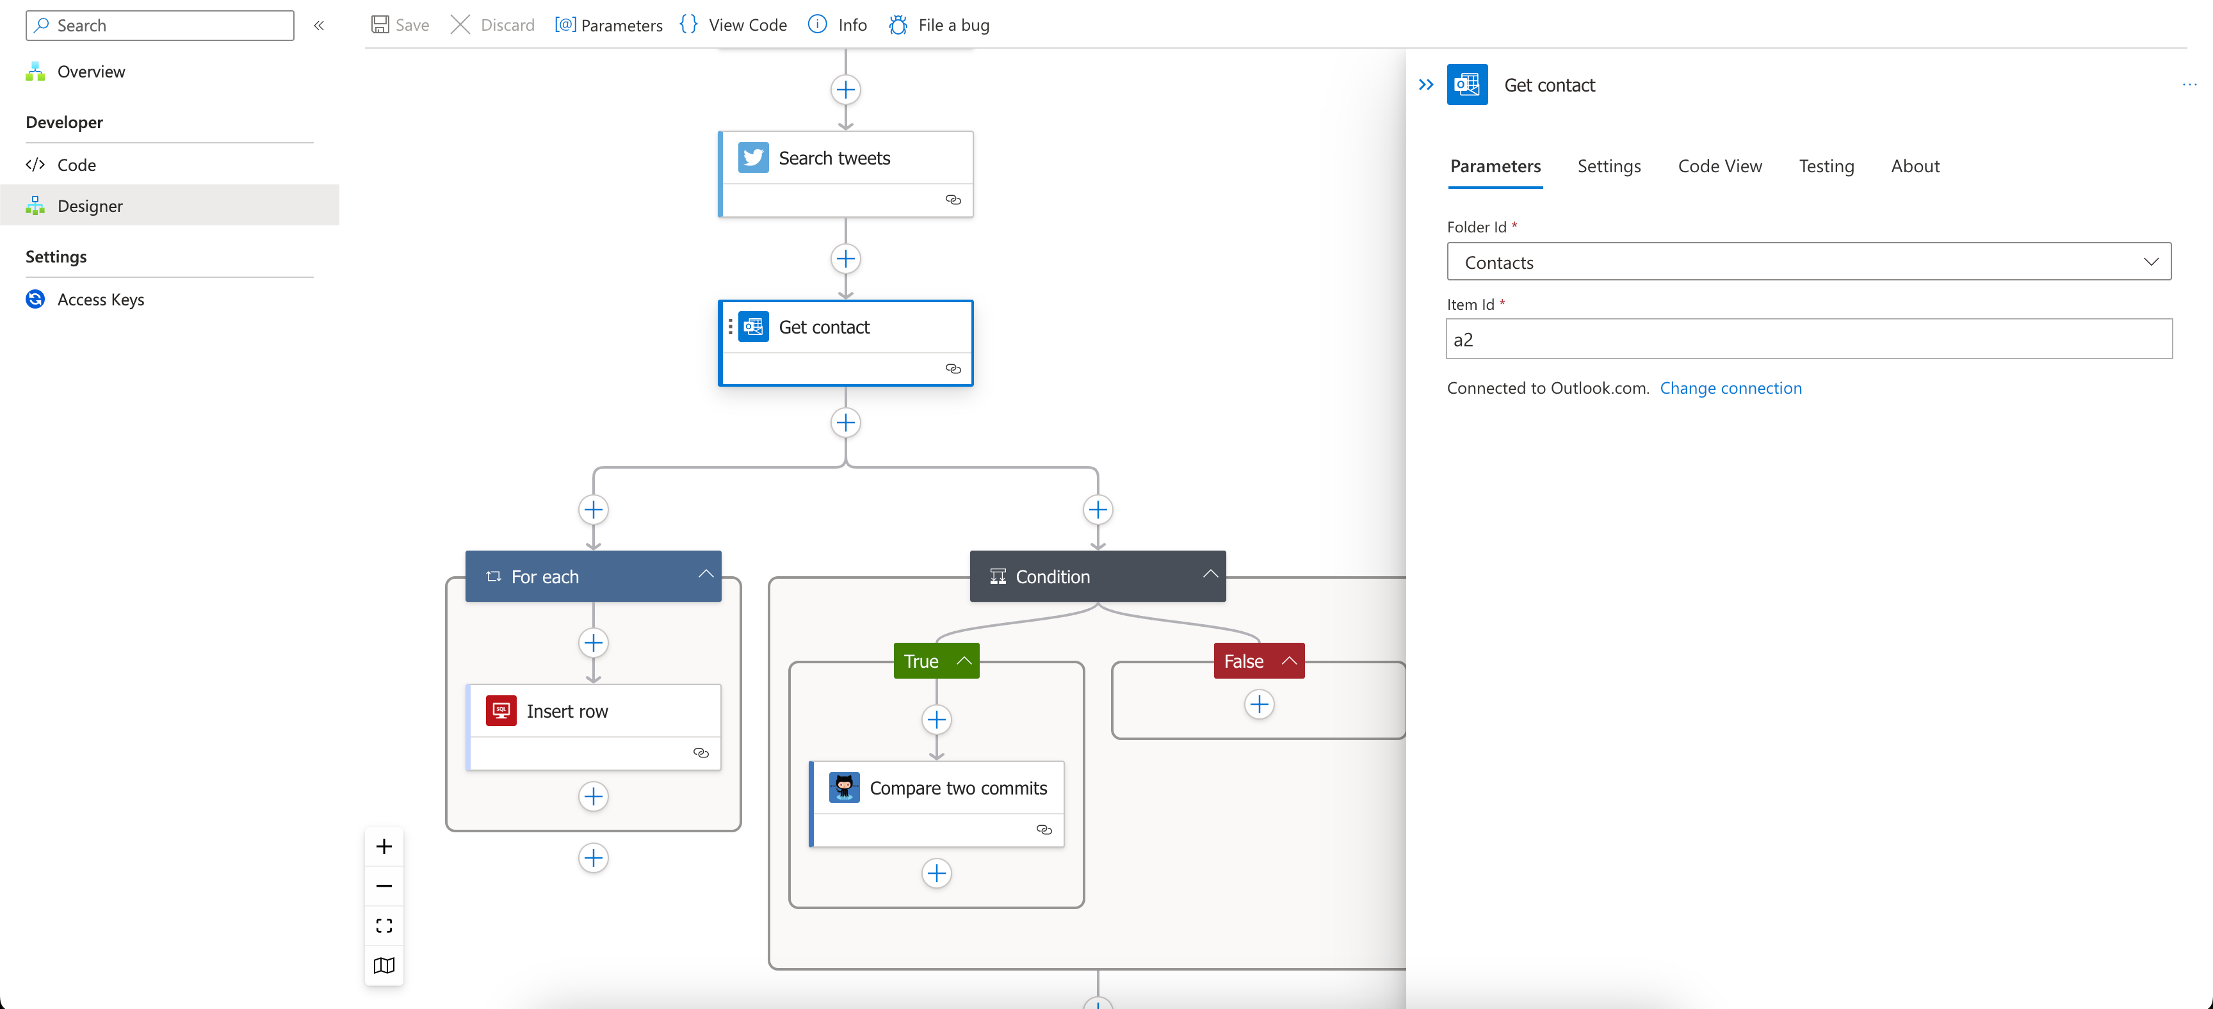This screenshot has width=2213, height=1009.
Task: Click the fit-to-view canvas icon
Action: [x=384, y=926]
